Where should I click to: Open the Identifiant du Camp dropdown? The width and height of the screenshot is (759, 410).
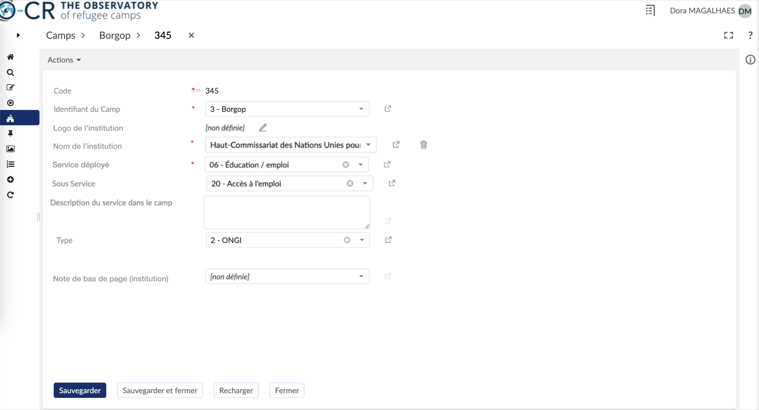click(287, 109)
